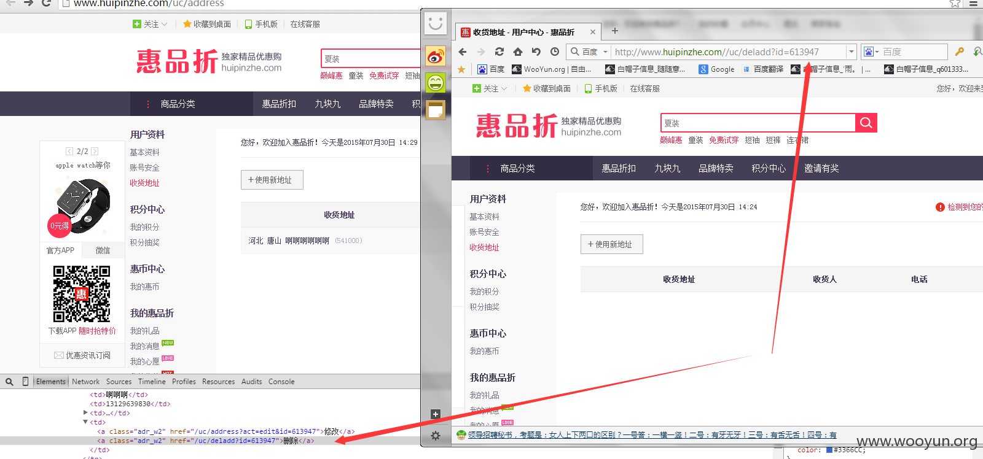Viewport: 983px width, 459px height.
Task: Expand 关注 dropdown in front window
Action: click(490, 88)
